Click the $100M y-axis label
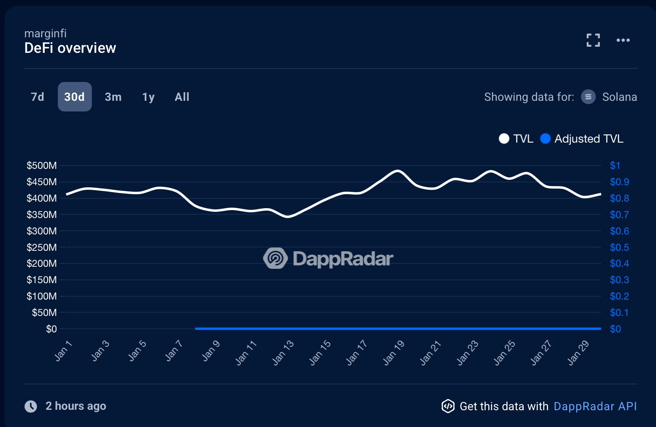The image size is (656, 427). click(x=42, y=296)
